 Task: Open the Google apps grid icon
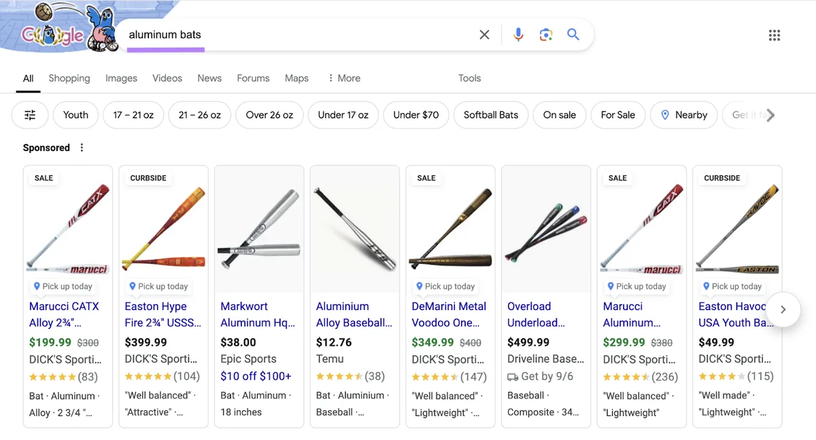click(x=775, y=35)
